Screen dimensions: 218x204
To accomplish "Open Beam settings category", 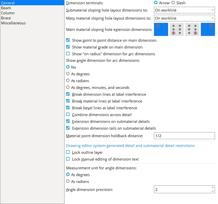I will click(x=32, y=8).
